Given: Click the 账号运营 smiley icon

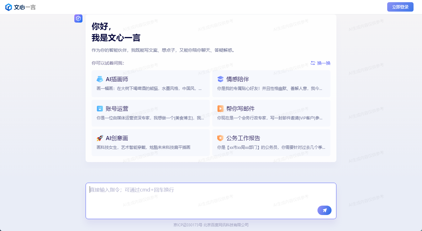Looking at the screenshot, I should tap(100, 109).
